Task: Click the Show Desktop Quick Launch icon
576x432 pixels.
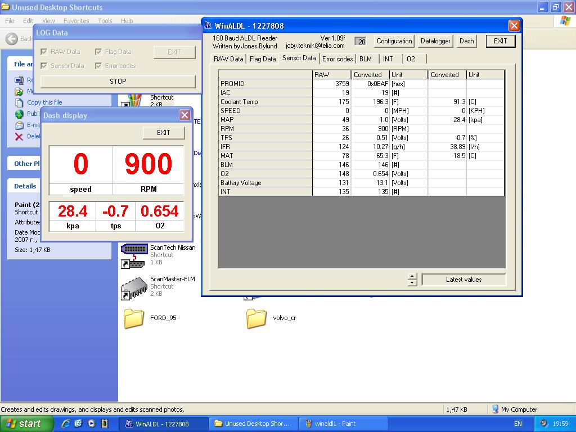Action: [78, 424]
